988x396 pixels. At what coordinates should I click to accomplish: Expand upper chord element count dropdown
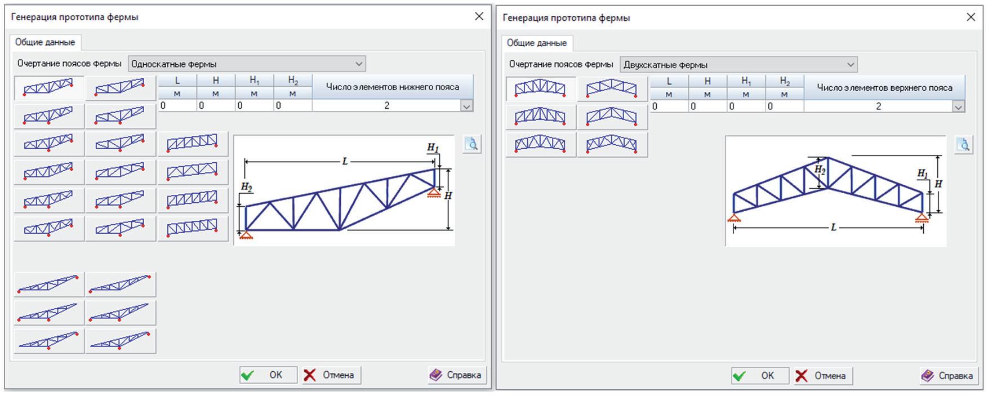click(x=958, y=106)
